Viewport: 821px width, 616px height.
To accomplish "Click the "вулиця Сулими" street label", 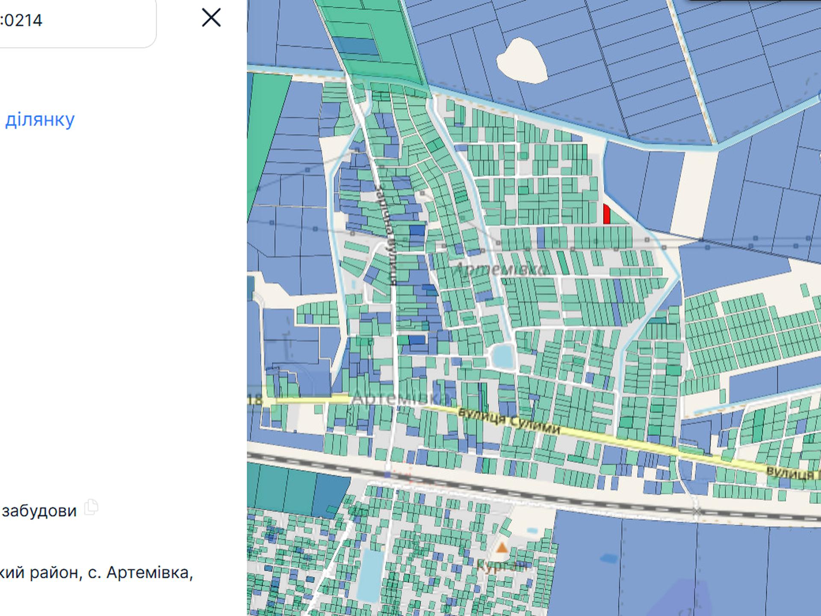I will [509, 421].
